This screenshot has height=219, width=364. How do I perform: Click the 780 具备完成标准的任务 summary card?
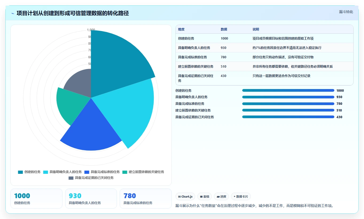pyautogui.click(x=146, y=198)
